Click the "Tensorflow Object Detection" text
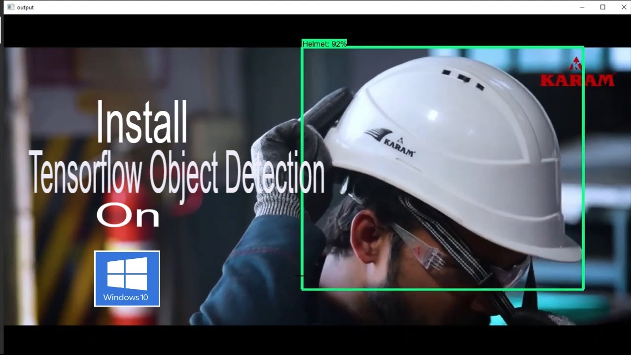Image resolution: width=631 pixels, height=355 pixels. [x=177, y=173]
